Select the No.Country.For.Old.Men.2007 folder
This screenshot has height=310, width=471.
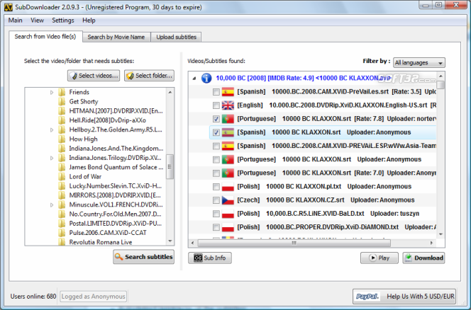click(116, 214)
